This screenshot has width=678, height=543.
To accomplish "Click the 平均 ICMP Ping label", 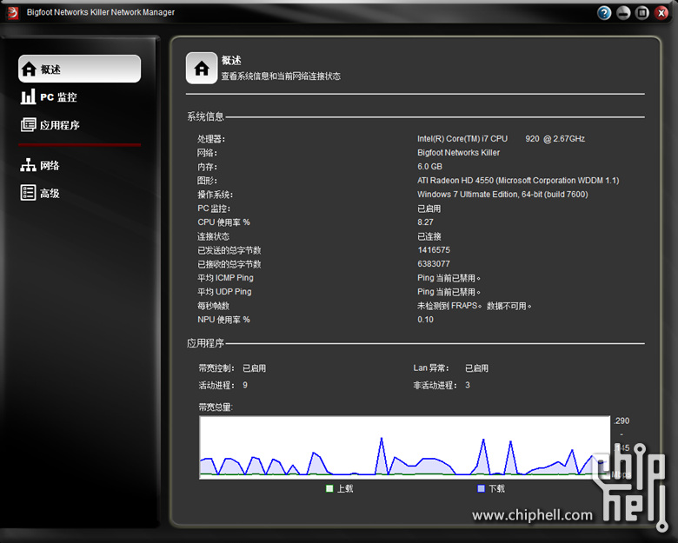I will click(225, 278).
